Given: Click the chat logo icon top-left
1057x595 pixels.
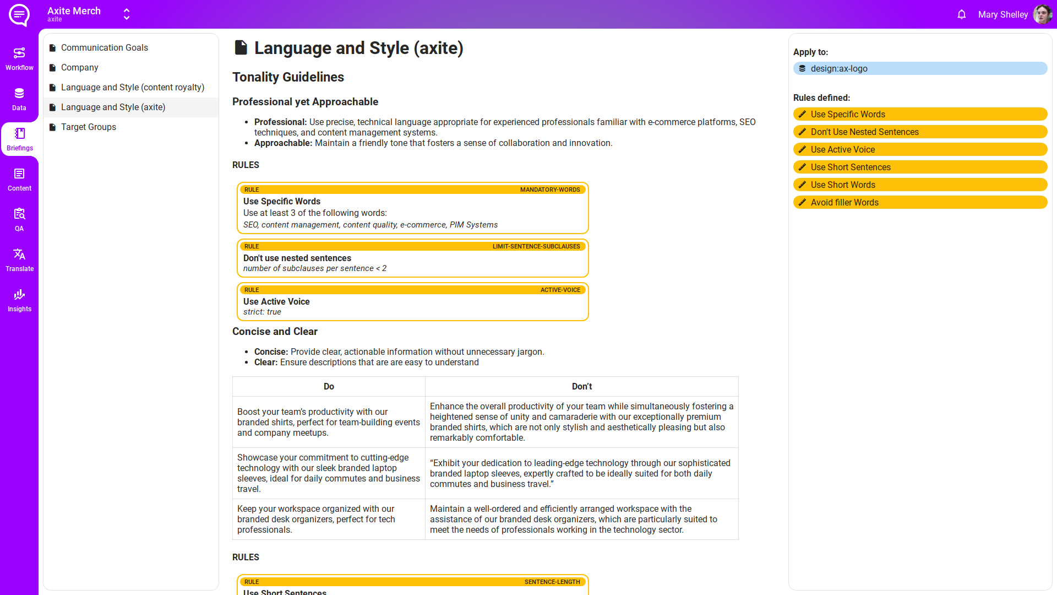Looking at the screenshot, I should (19, 15).
